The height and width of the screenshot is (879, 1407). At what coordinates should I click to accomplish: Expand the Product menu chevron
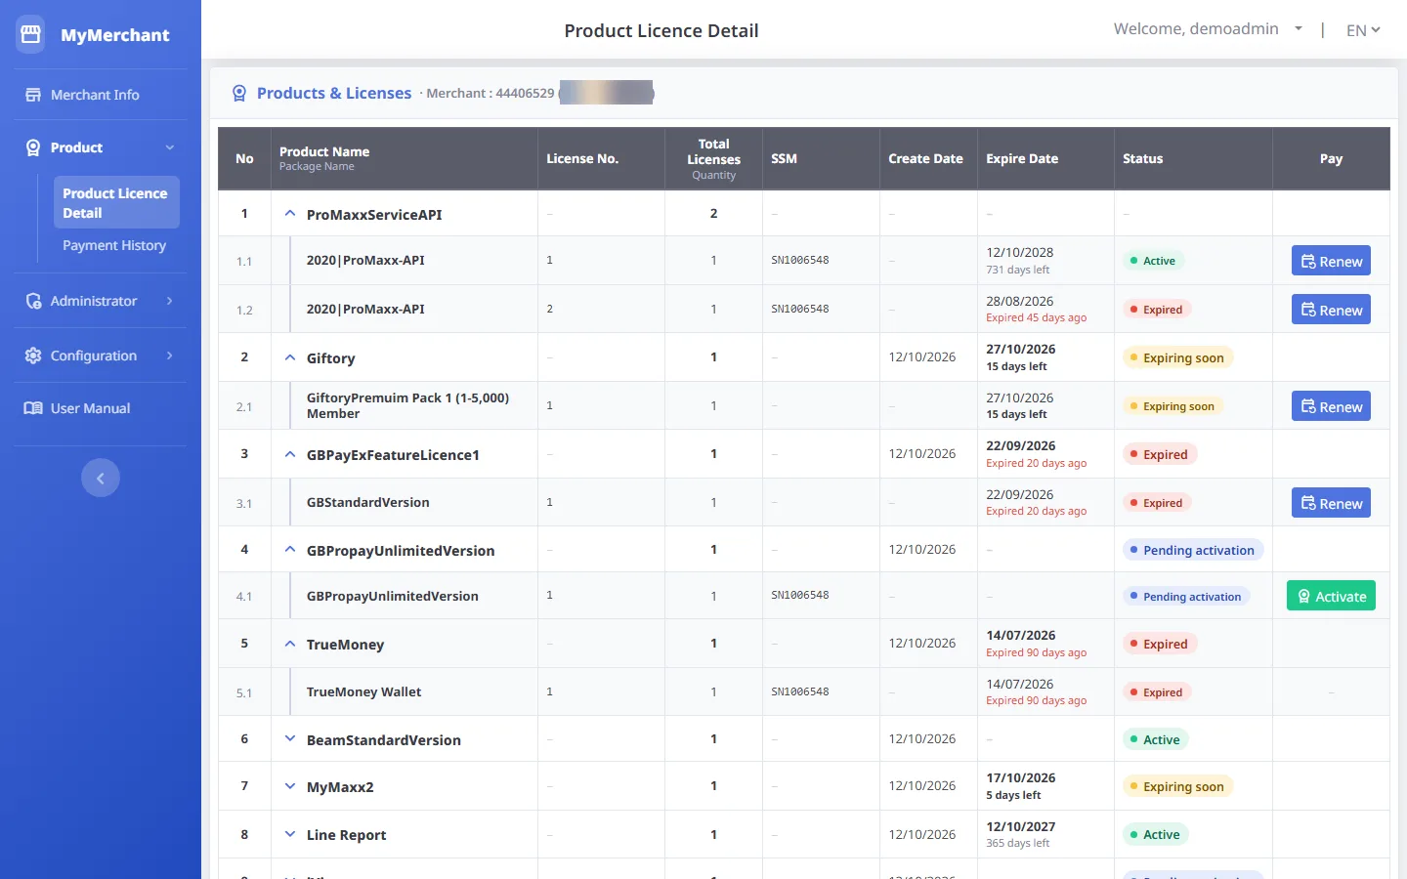170,147
